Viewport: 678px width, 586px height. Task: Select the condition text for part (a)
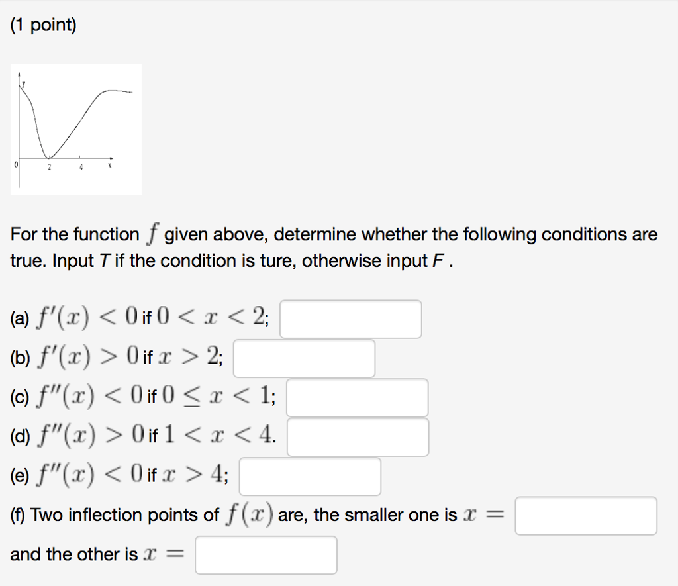tap(139, 318)
